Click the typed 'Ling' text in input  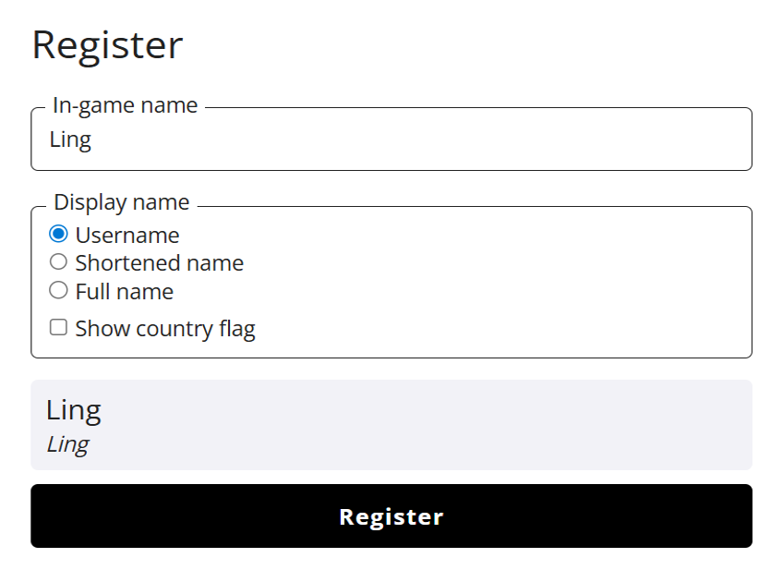coord(70,140)
